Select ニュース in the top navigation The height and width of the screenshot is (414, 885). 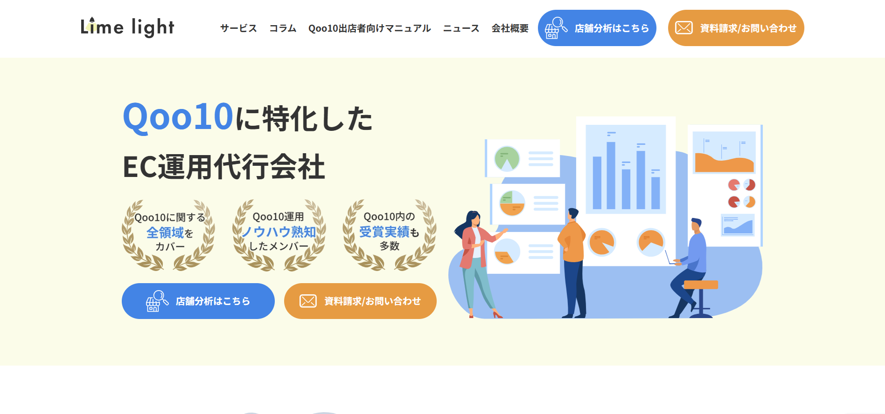(461, 28)
